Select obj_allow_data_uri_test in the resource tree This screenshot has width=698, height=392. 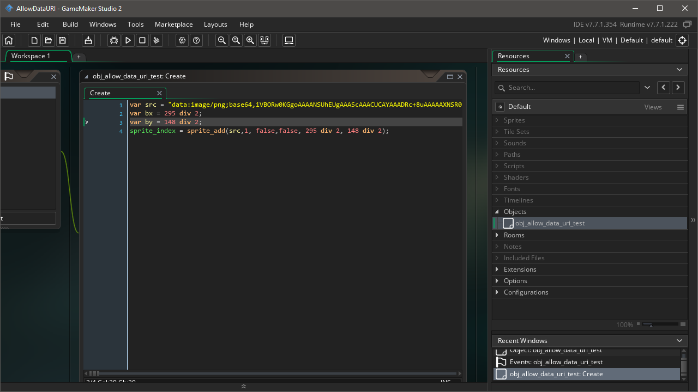point(549,223)
